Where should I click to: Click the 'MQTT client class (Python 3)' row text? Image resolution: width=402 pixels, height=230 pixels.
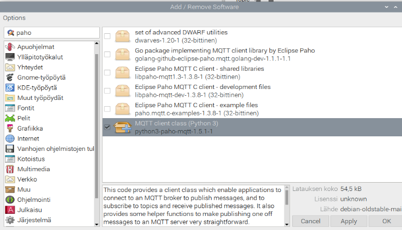[x=176, y=123]
